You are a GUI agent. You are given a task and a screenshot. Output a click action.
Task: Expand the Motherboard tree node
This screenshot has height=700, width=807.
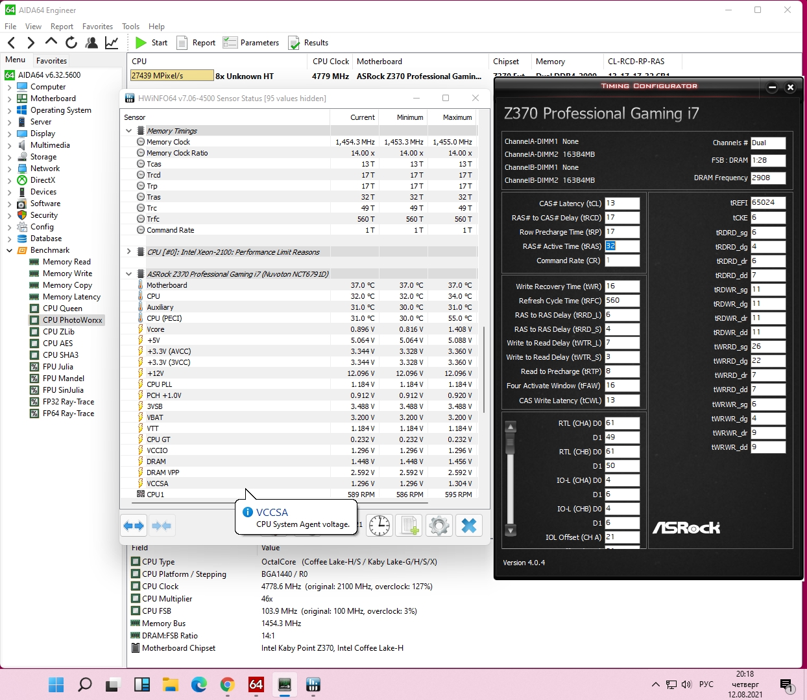tap(9, 99)
